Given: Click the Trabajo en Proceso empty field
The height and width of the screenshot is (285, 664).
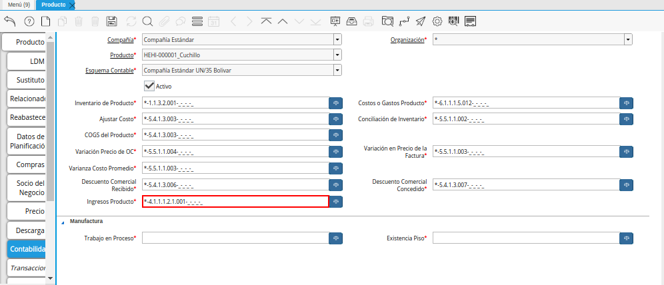Looking at the screenshot, I should 235,238.
